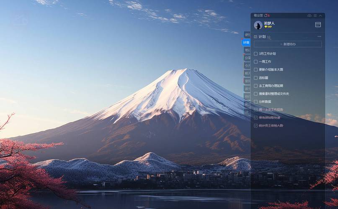The width and height of the screenshot is (338, 209).
Task: Uncheck the 统计员工体检人数 checkbox
Action: (x=256, y=125)
